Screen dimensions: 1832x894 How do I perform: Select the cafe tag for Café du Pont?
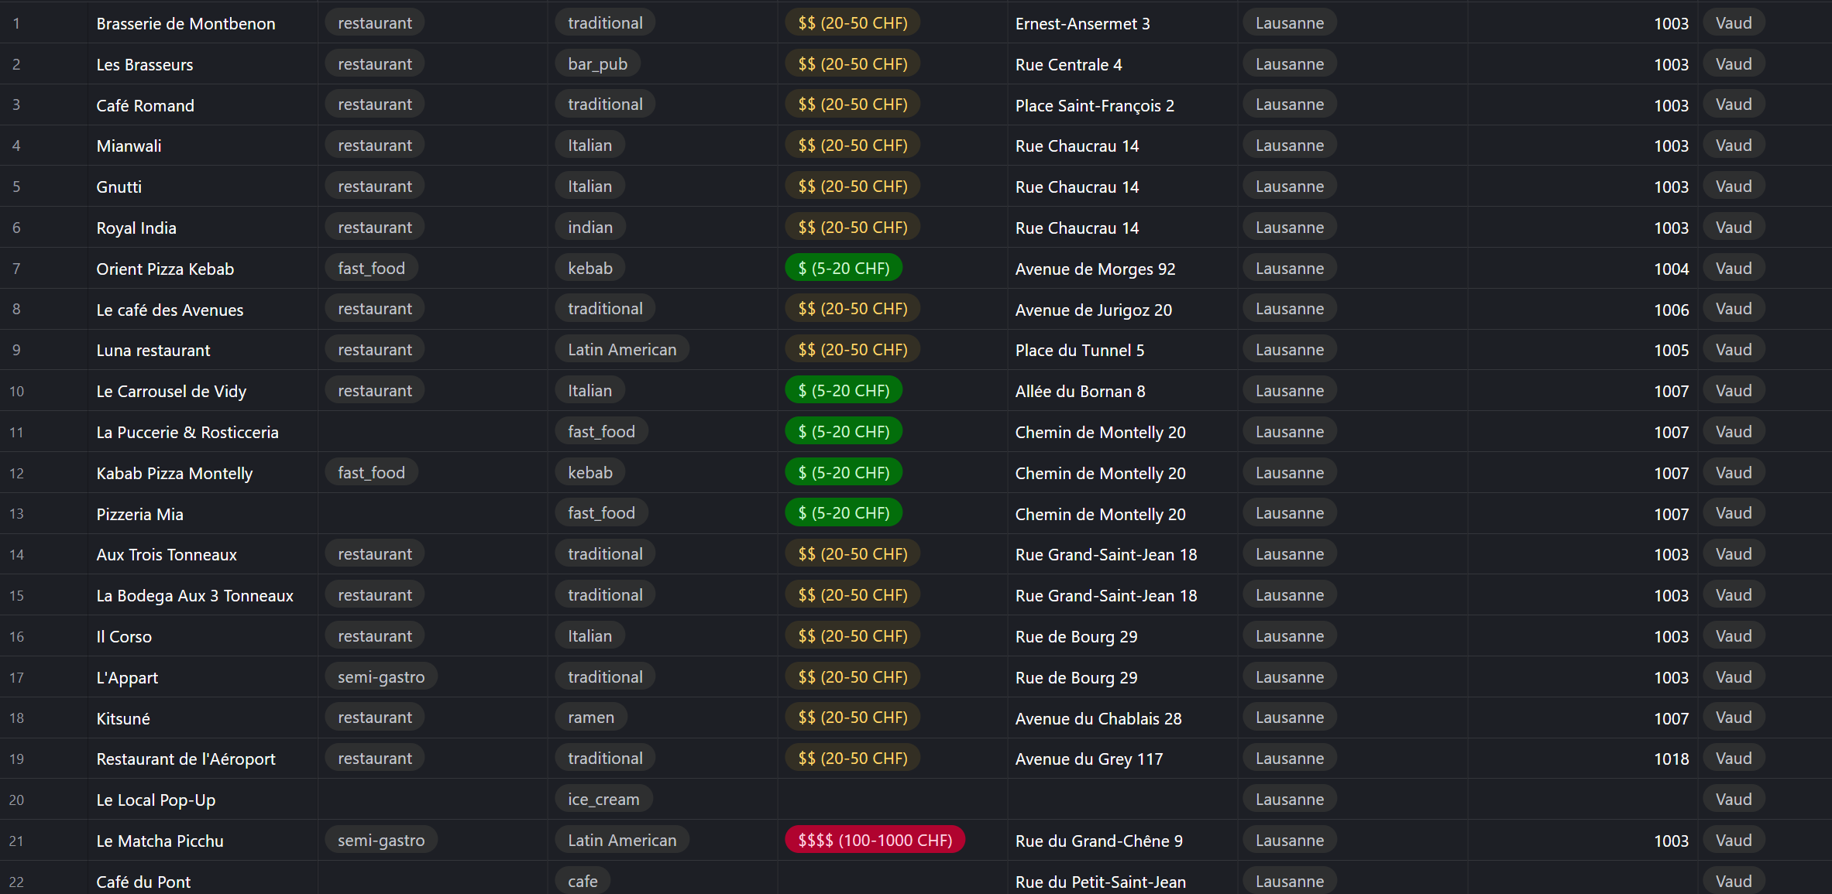pyautogui.click(x=583, y=882)
